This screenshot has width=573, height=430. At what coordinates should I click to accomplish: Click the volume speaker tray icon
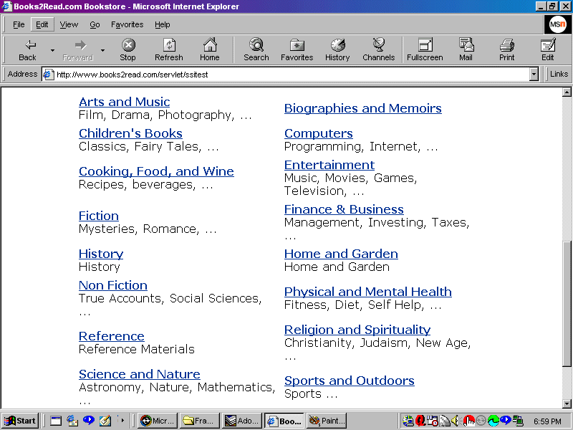tap(456, 421)
